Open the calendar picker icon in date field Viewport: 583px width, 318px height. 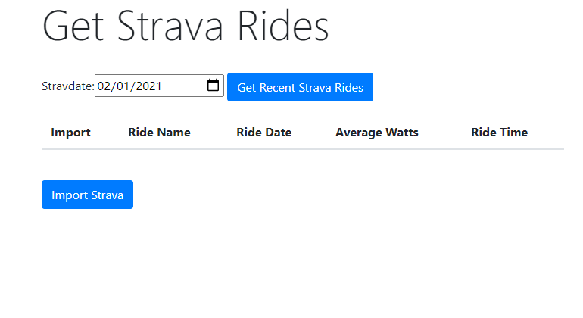[x=214, y=86]
